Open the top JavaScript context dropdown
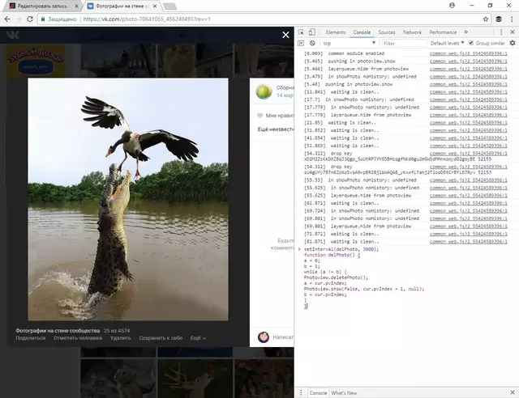 [x=349, y=43]
